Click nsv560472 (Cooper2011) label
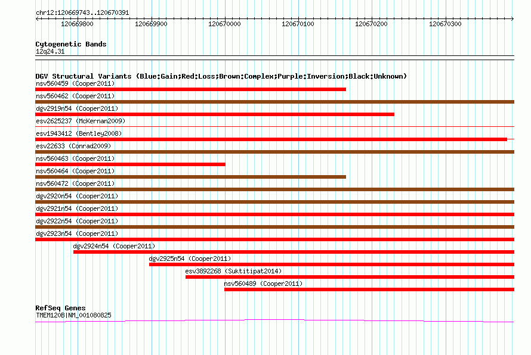The height and width of the screenshot is (355, 531). tap(75, 183)
